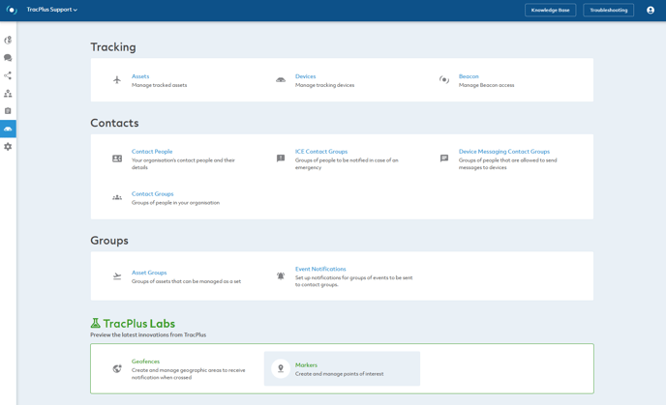Image resolution: width=666 pixels, height=405 pixels.
Task: Click the airplane icon beside Assets
Action: (x=117, y=79)
